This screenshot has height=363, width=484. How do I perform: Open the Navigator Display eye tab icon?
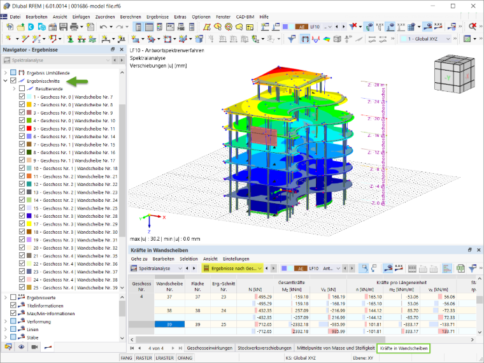click(21, 347)
